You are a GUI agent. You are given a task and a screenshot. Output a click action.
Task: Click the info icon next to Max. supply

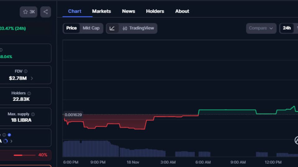[33, 114]
